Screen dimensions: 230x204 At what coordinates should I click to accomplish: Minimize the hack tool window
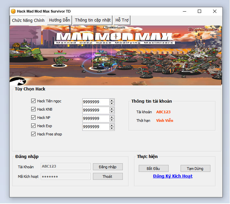tap(185, 11)
